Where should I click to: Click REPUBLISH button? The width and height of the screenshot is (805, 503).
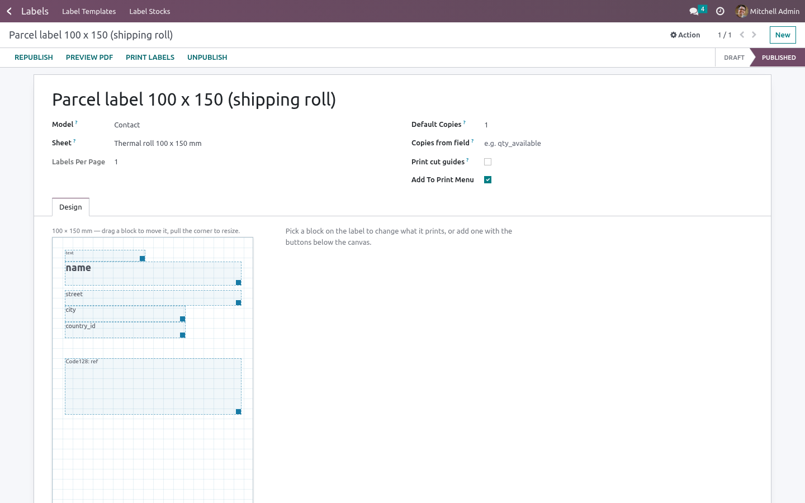(34, 58)
